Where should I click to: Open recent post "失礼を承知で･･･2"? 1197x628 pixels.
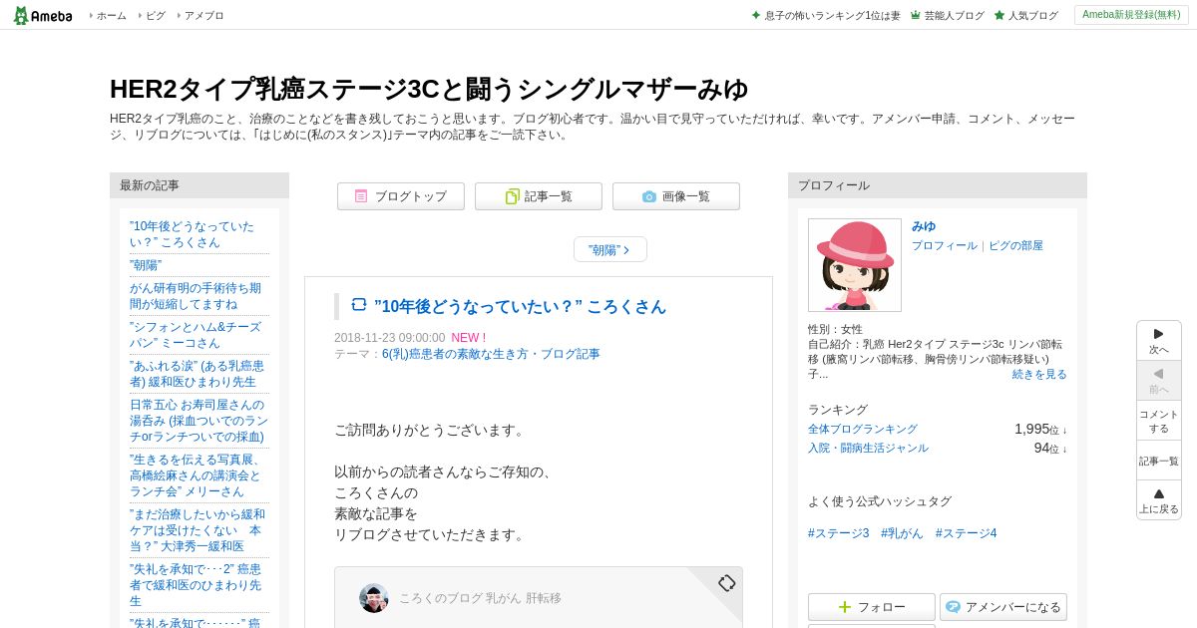pyautogui.click(x=196, y=585)
